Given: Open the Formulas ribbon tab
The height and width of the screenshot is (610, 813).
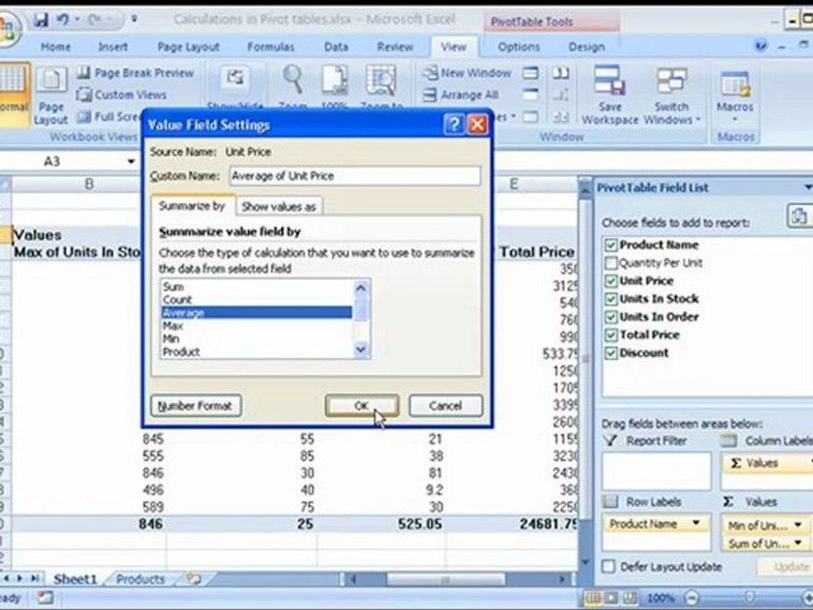Looking at the screenshot, I should (271, 47).
